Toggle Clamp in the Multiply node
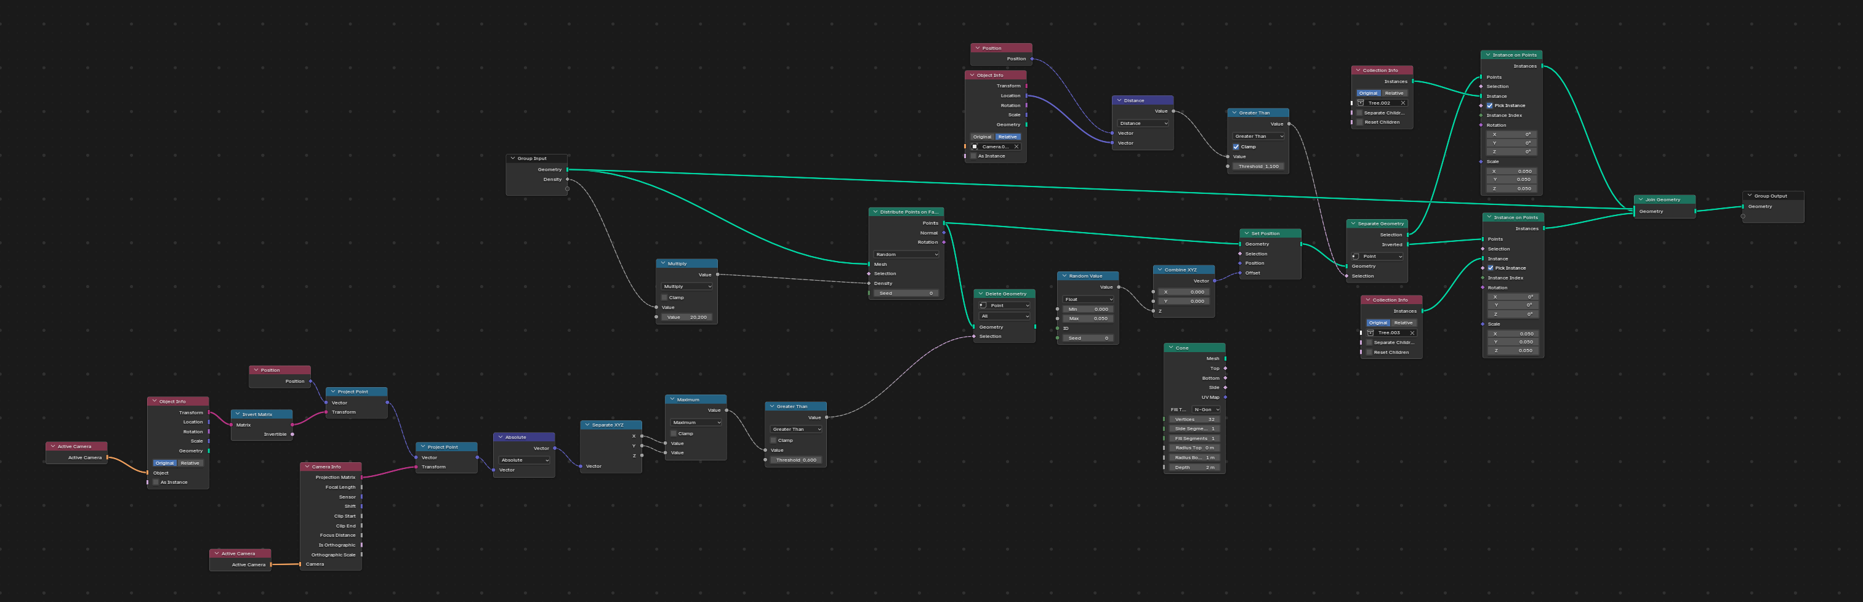 click(665, 298)
